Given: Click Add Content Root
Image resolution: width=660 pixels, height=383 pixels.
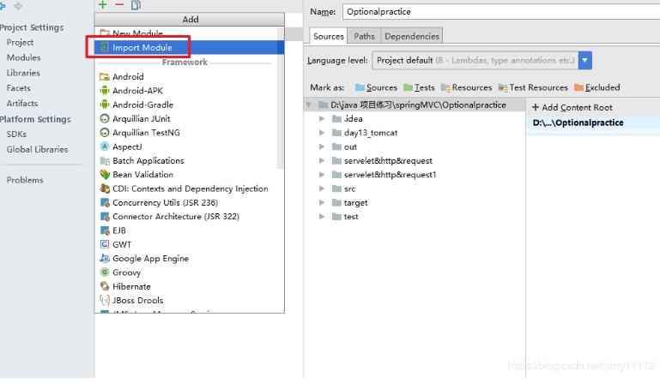Looking at the screenshot, I should (572, 107).
